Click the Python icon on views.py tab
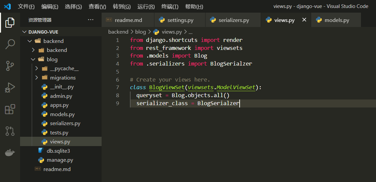The image size is (376, 182). click(x=269, y=20)
